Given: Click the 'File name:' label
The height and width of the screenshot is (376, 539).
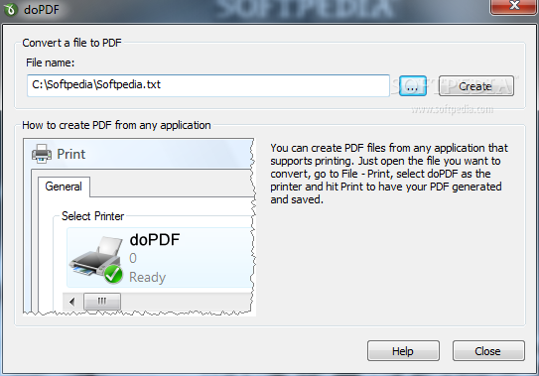Looking at the screenshot, I should tap(51, 63).
